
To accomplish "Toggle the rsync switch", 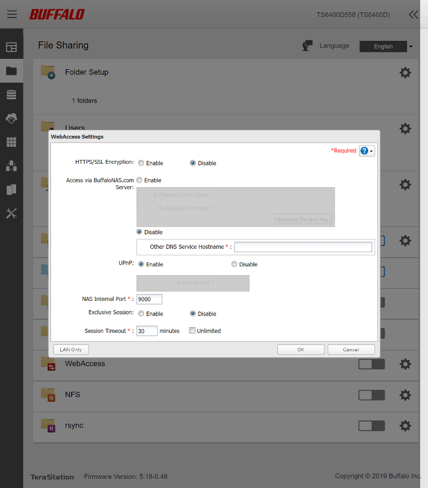I will click(x=372, y=426).
